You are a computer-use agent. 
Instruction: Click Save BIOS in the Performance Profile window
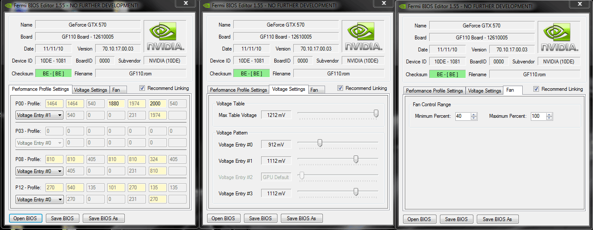(63, 218)
